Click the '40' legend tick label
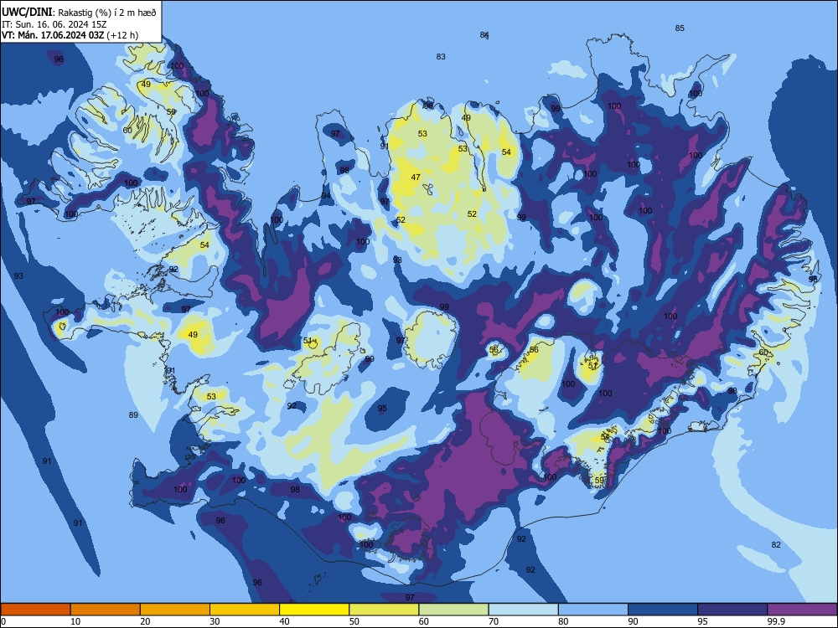838x628 pixels. point(284,621)
